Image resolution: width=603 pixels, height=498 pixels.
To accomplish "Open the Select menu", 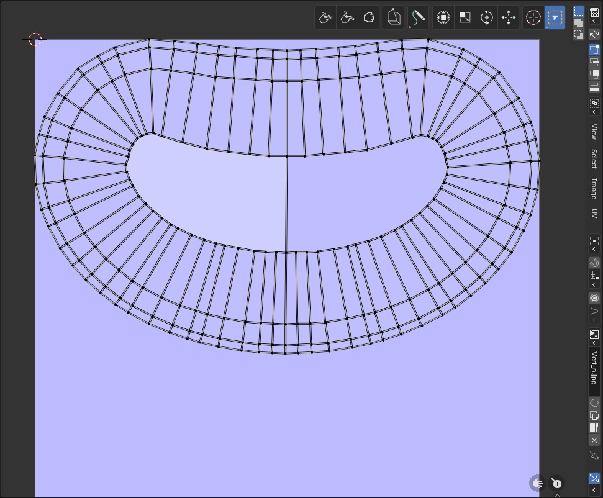I will click(594, 158).
